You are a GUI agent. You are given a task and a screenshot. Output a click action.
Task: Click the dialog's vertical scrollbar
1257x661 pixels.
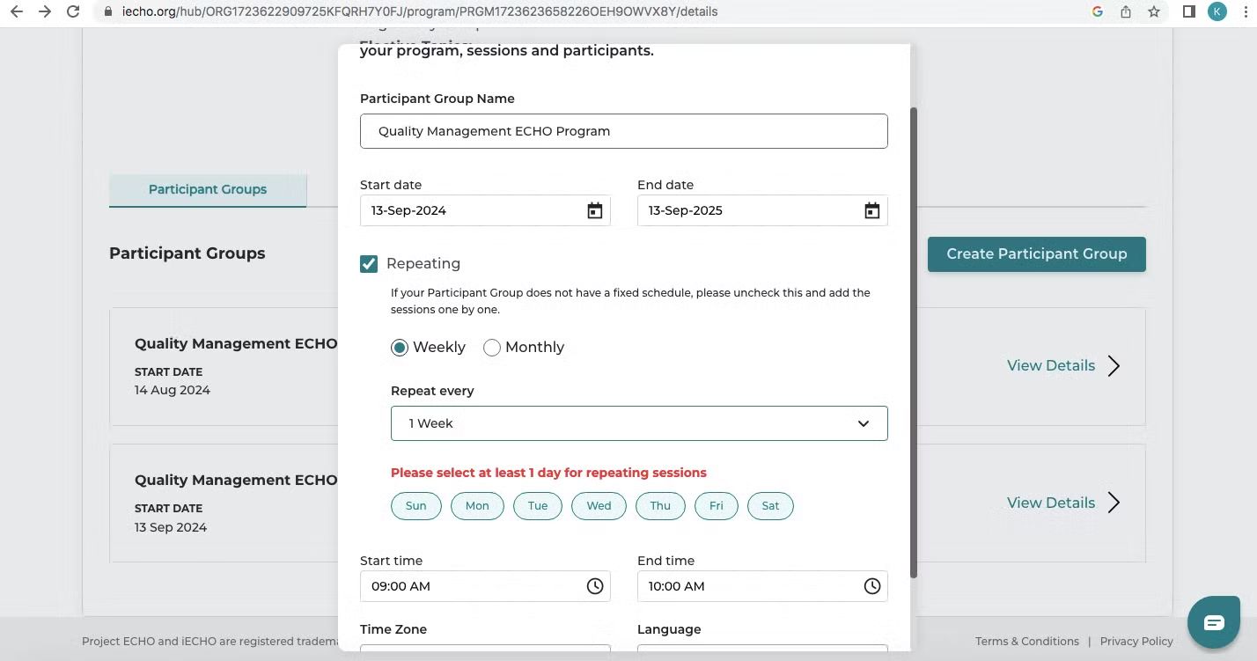tap(913, 343)
